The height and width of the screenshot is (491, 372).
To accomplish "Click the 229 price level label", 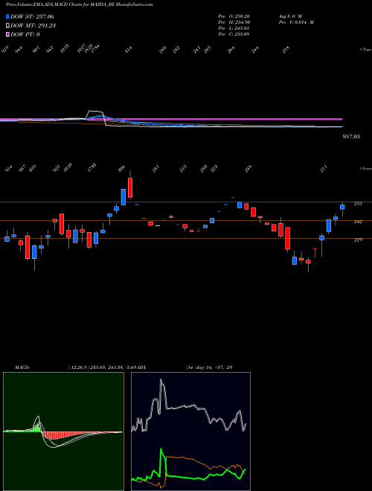I will pos(358,240).
